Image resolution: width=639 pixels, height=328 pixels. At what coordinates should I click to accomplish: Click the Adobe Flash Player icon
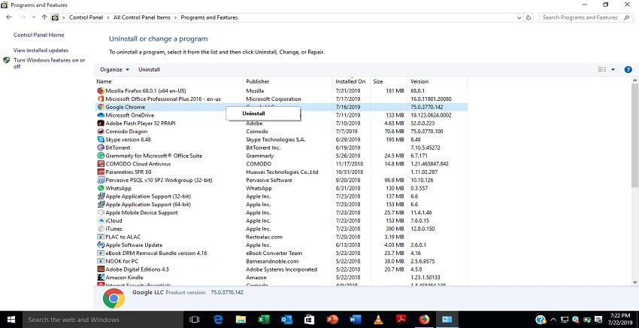(101, 123)
